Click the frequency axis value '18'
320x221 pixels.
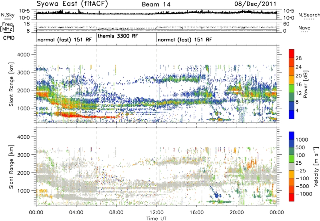click(x=27, y=24)
